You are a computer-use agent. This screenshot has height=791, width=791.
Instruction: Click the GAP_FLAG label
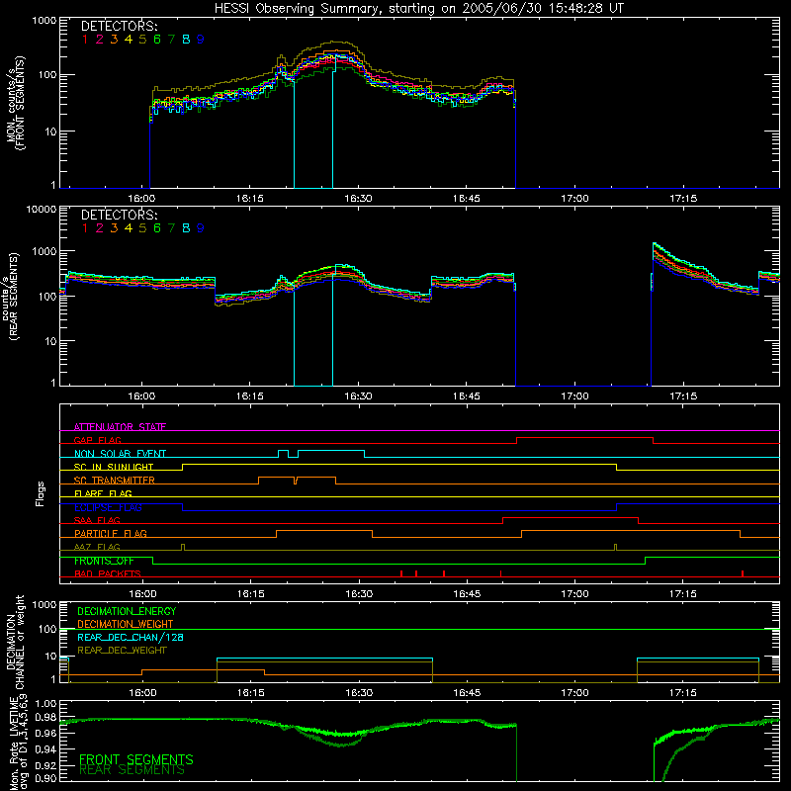pos(97,440)
